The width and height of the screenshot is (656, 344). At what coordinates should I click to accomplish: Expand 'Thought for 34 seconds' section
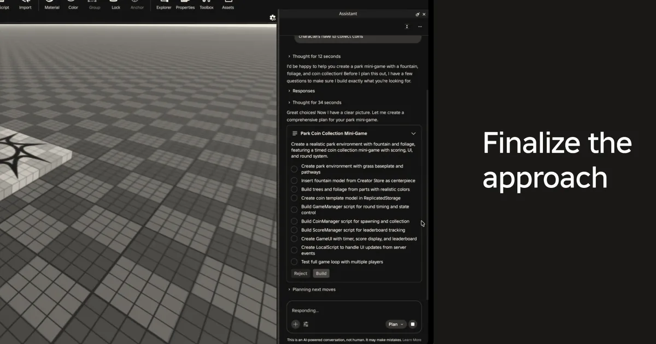[314, 103]
